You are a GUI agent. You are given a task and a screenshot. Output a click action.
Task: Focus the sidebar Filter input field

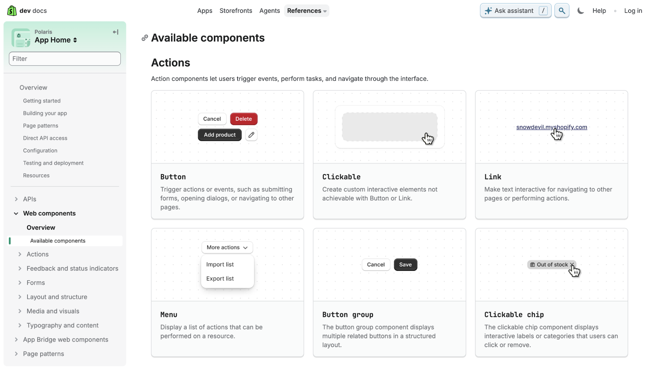point(65,59)
